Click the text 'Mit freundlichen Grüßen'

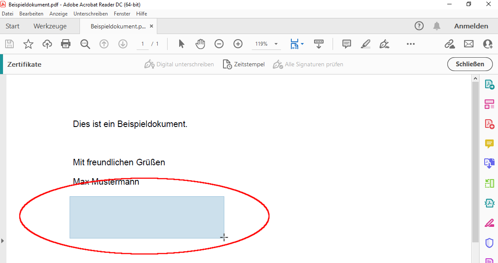[x=119, y=162]
